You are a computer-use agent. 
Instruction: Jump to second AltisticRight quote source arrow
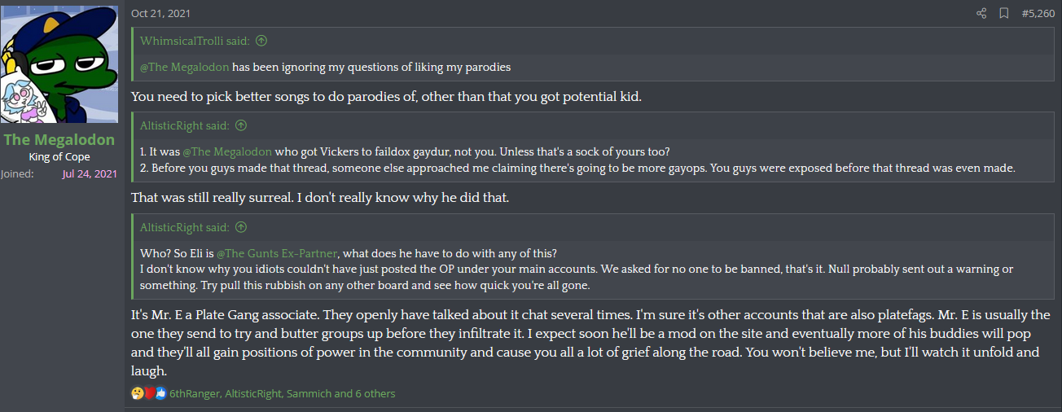(241, 227)
